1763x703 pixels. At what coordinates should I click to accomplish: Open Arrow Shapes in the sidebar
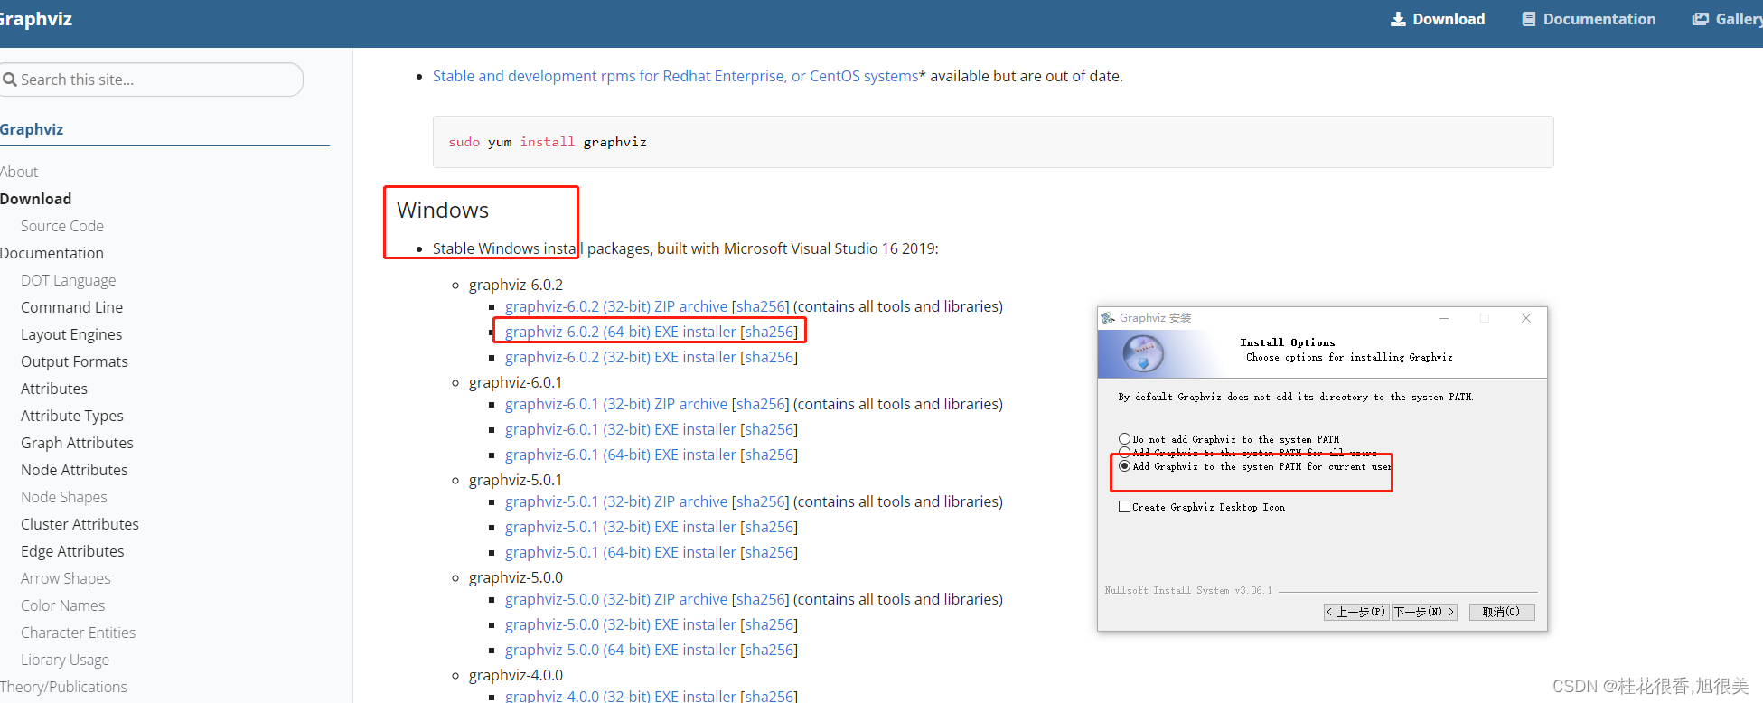point(66,578)
